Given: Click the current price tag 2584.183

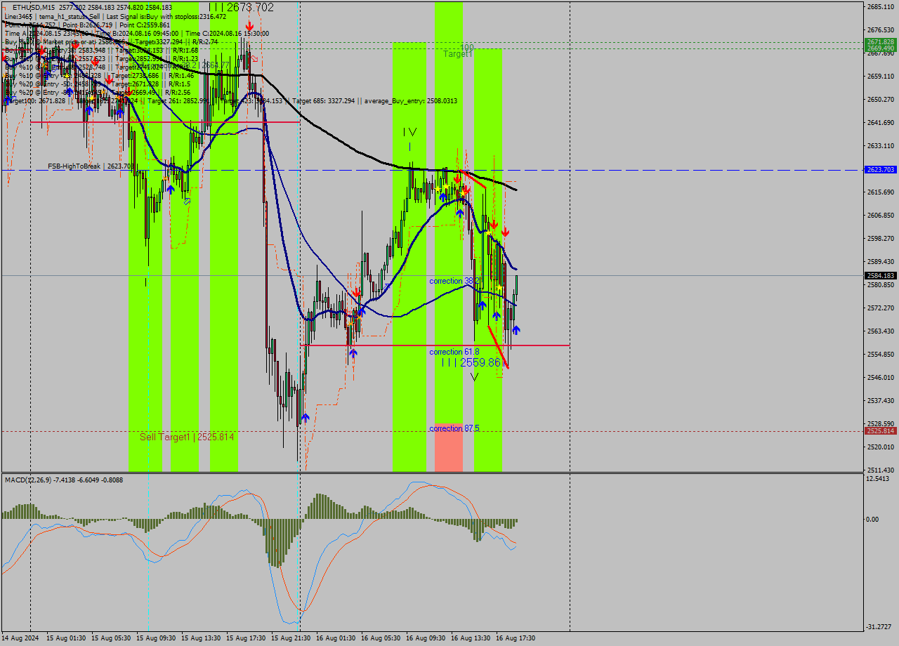Looking at the screenshot, I should (880, 276).
